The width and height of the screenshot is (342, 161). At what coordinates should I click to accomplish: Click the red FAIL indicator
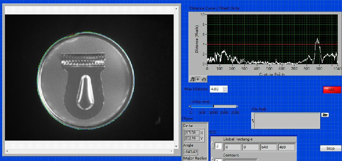[331, 89]
